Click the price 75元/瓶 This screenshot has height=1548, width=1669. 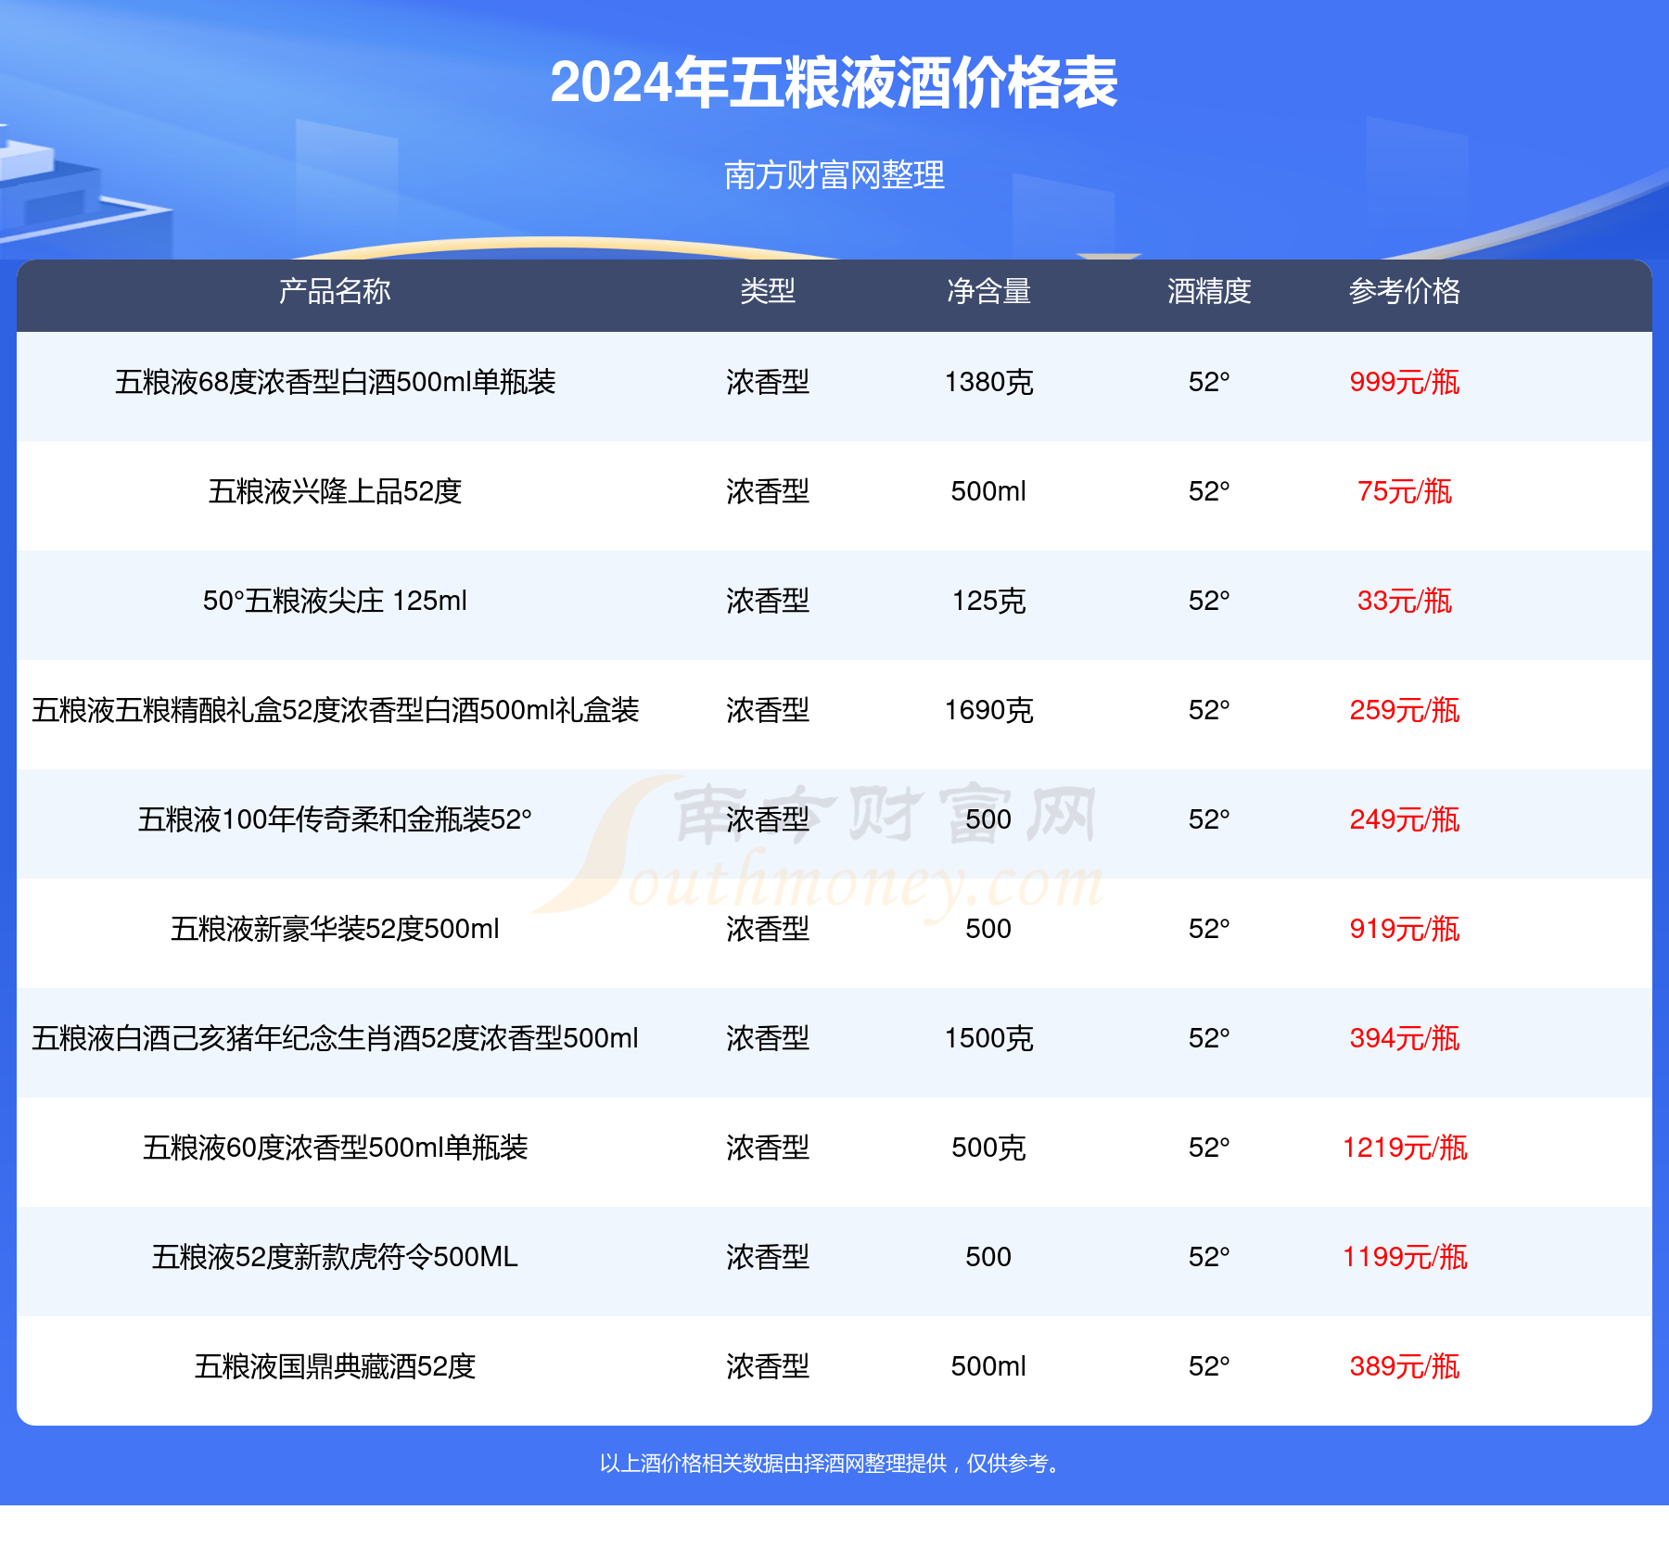point(1405,491)
